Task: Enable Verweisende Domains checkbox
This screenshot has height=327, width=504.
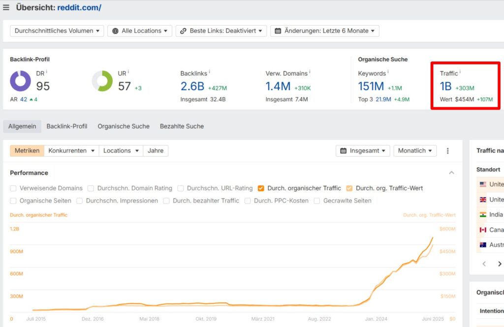Action: (x=13, y=188)
